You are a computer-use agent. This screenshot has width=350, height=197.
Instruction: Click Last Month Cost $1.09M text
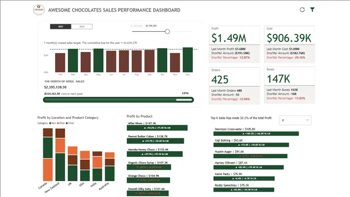point(283,49)
